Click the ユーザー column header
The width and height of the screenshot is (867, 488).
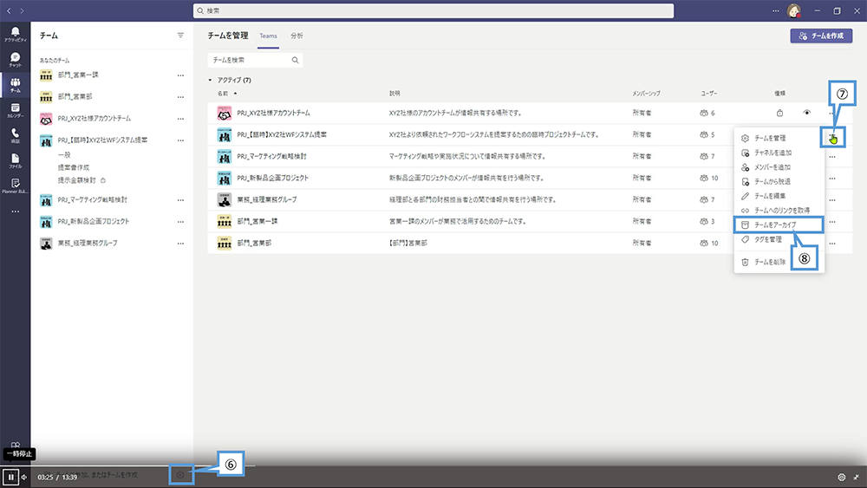click(x=709, y=94)
